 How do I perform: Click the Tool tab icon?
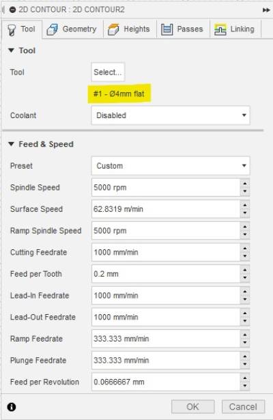click(x=11, y=29)
